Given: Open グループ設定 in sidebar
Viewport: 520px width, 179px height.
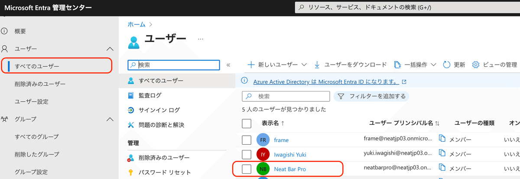Looking at the screenshot, I should coord(32,172).
